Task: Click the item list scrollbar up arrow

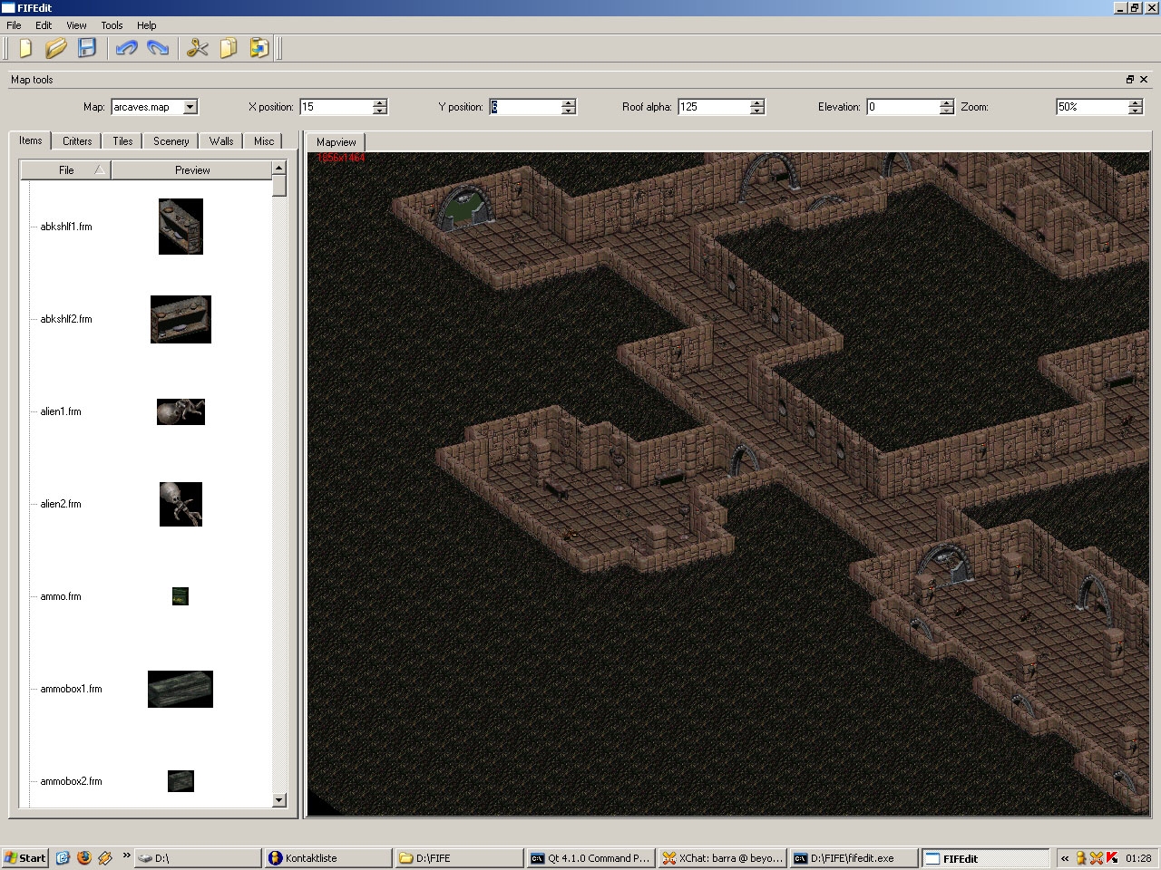Action: pos(279,168)
